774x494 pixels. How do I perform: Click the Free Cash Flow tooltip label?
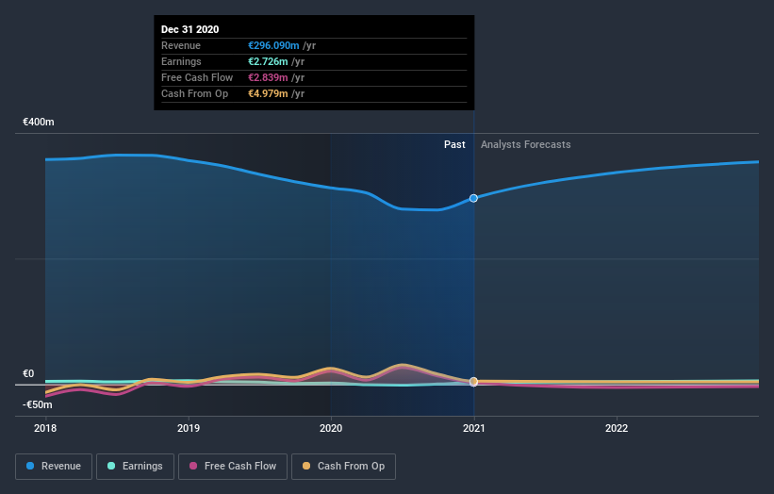pos(197,77)
